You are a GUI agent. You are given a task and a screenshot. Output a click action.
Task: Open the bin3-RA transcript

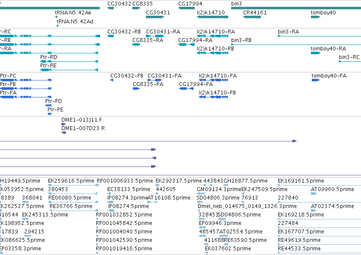(319, 36)
